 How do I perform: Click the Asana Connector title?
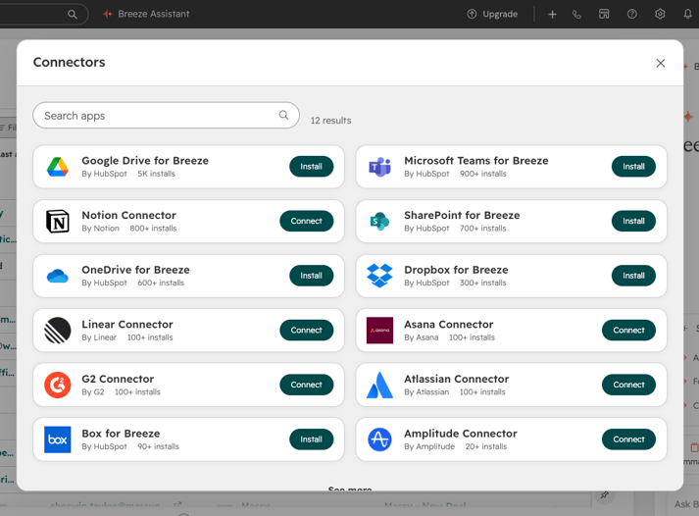(x=448, y=325)
